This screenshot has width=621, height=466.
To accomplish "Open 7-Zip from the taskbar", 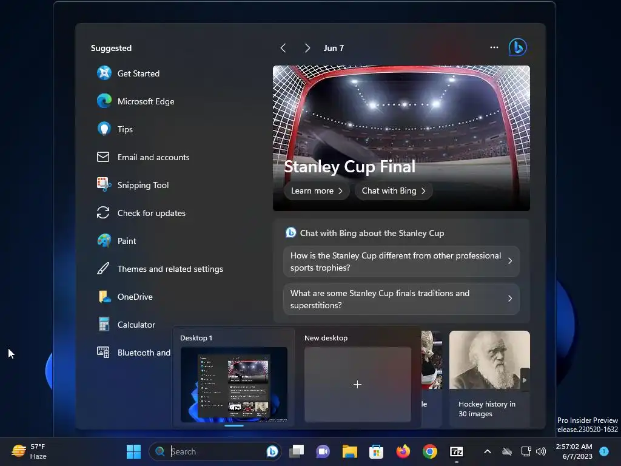I will coord(457,451).
